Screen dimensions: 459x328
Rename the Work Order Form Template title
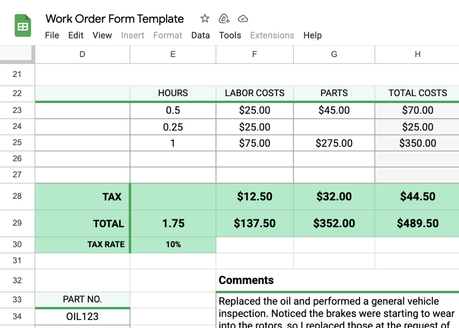coord(115,19)
